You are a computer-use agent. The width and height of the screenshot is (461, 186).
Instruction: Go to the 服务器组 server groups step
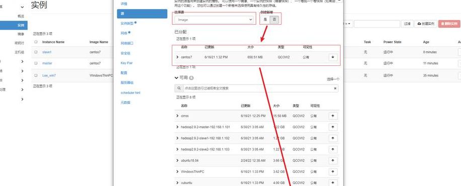127,83
